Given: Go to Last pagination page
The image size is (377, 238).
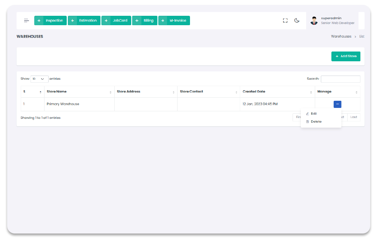Looking at the screenshot, I should 354,117.
